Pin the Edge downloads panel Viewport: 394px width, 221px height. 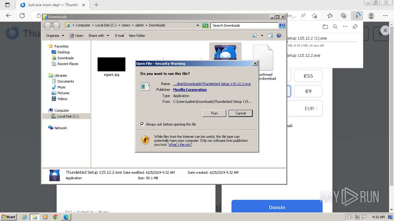pyautogui.click(x=355, y=27)
